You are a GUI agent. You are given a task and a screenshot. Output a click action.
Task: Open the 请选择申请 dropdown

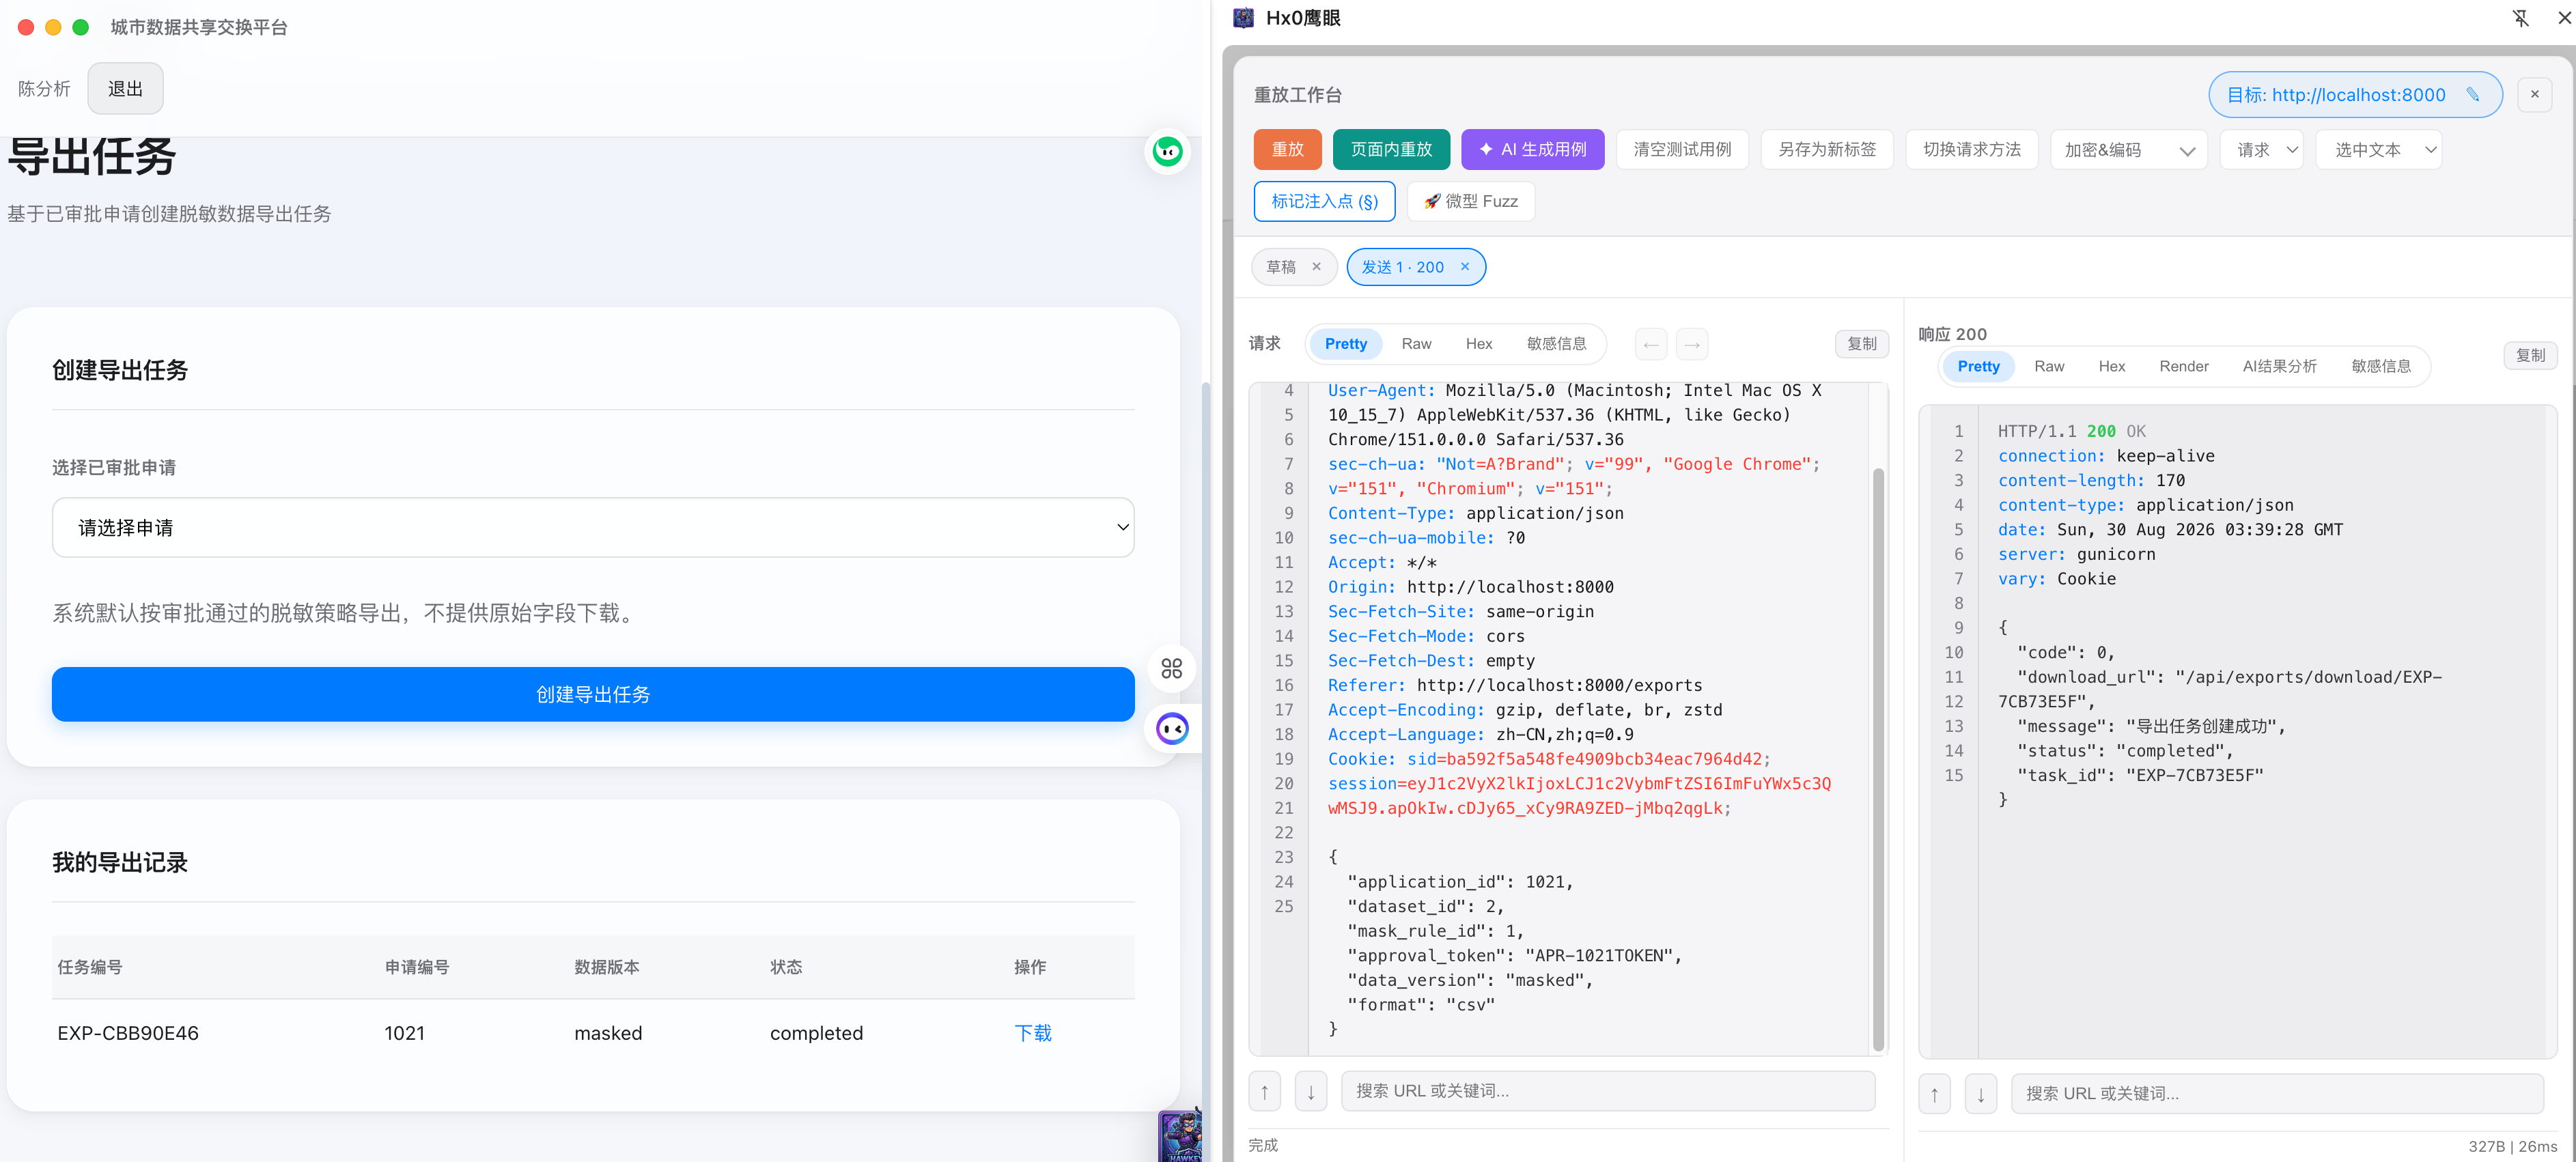tap(593, 528)
